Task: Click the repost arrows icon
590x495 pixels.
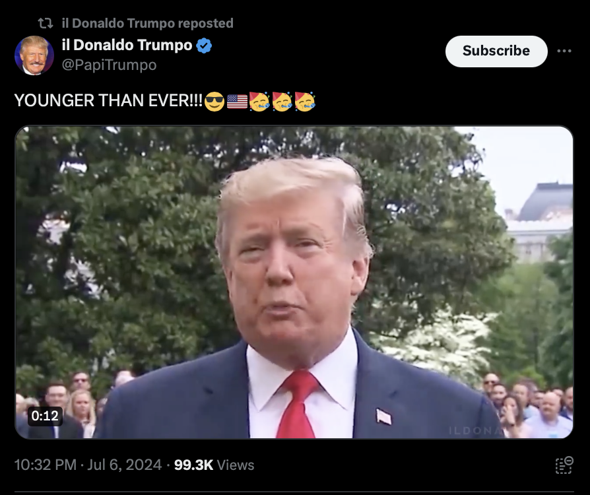Action: [46, 23]
